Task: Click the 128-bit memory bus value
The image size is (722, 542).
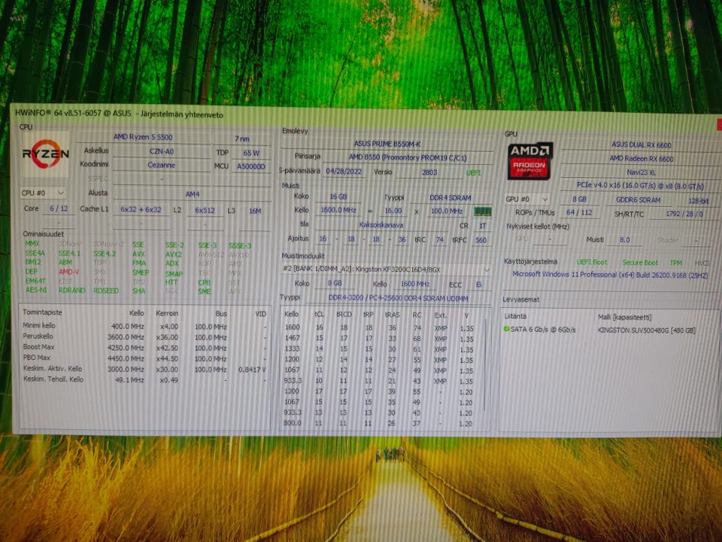Action: [x=699, y=201]
